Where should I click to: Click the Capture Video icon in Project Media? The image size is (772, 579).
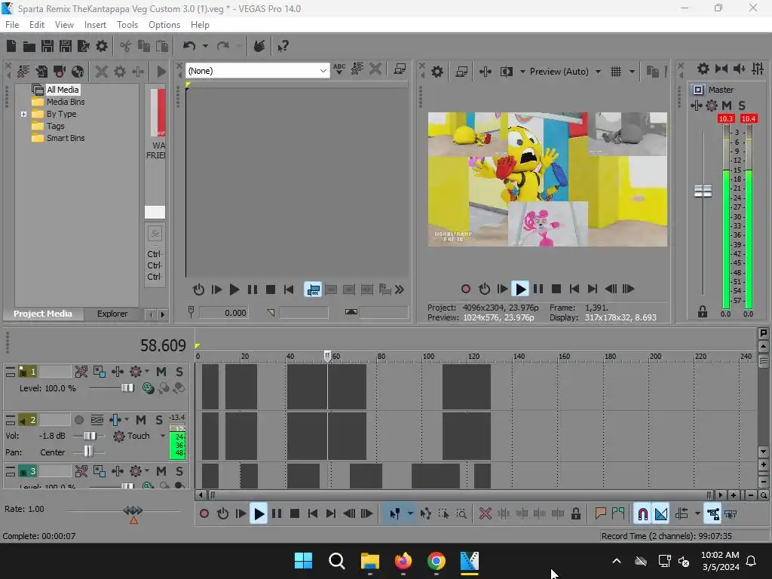[60, 72]
